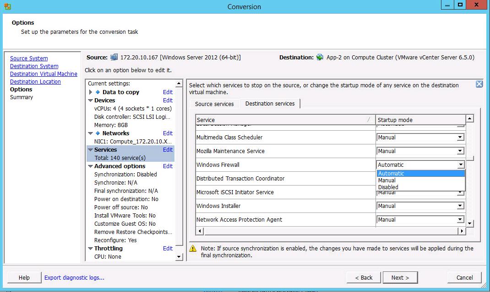Viewport: 490px width, 292px height.
Task: Click the source computer icon
Action: click(x=114, y=58)
